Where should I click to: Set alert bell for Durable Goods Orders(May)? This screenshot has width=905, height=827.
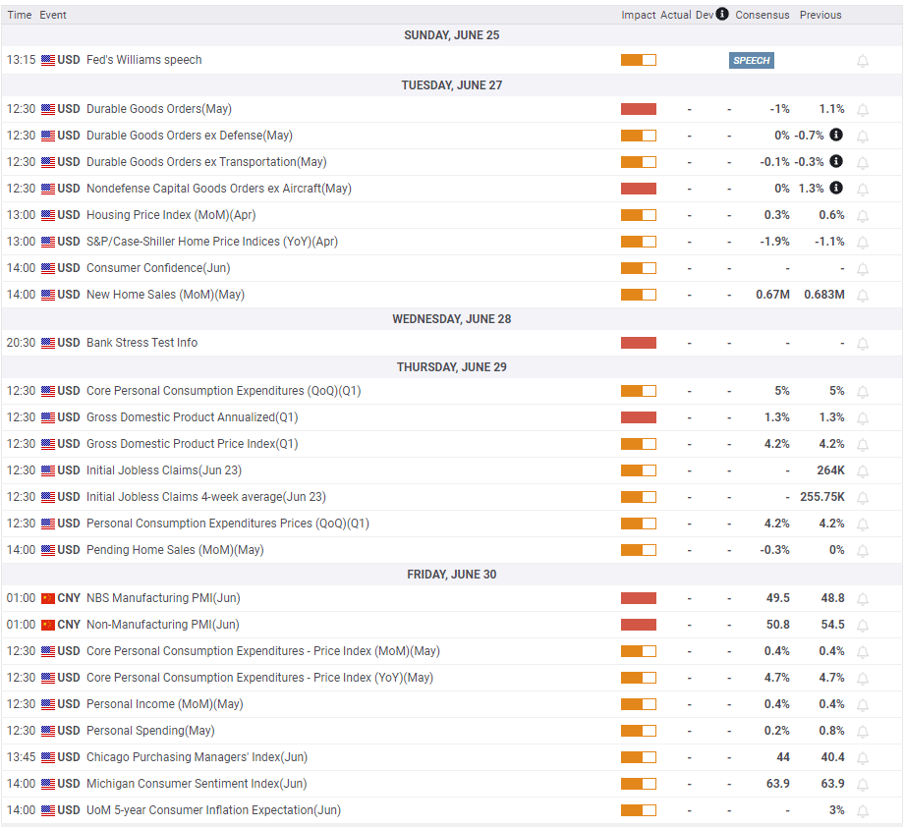863,110
